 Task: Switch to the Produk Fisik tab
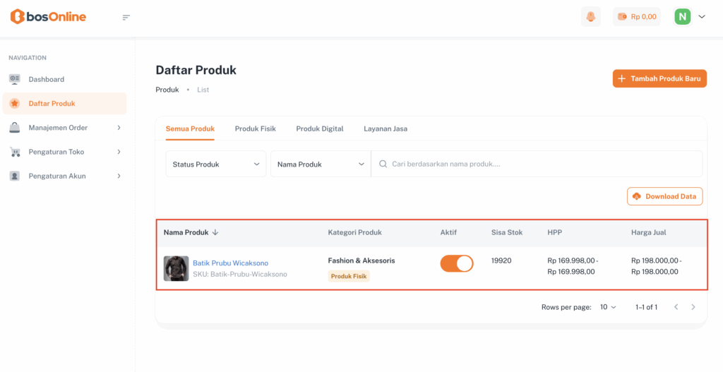pos(255,128)
